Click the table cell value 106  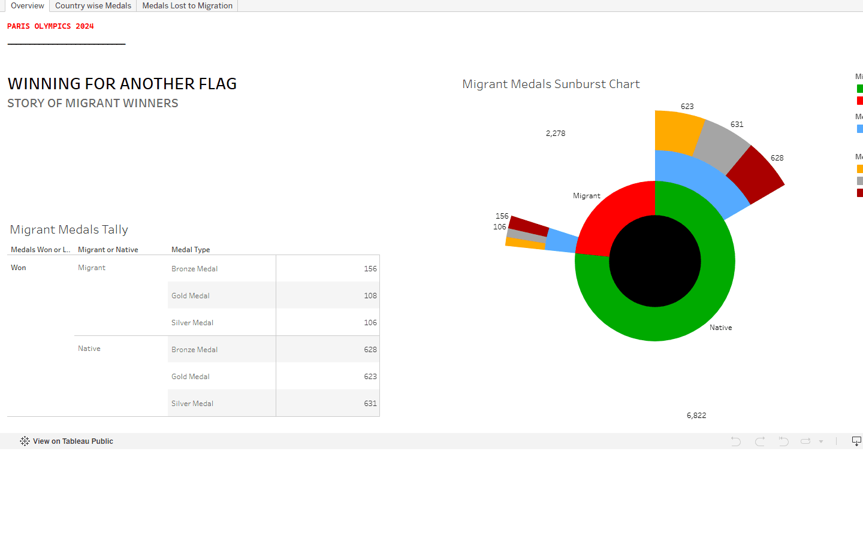tap(370, 323)
